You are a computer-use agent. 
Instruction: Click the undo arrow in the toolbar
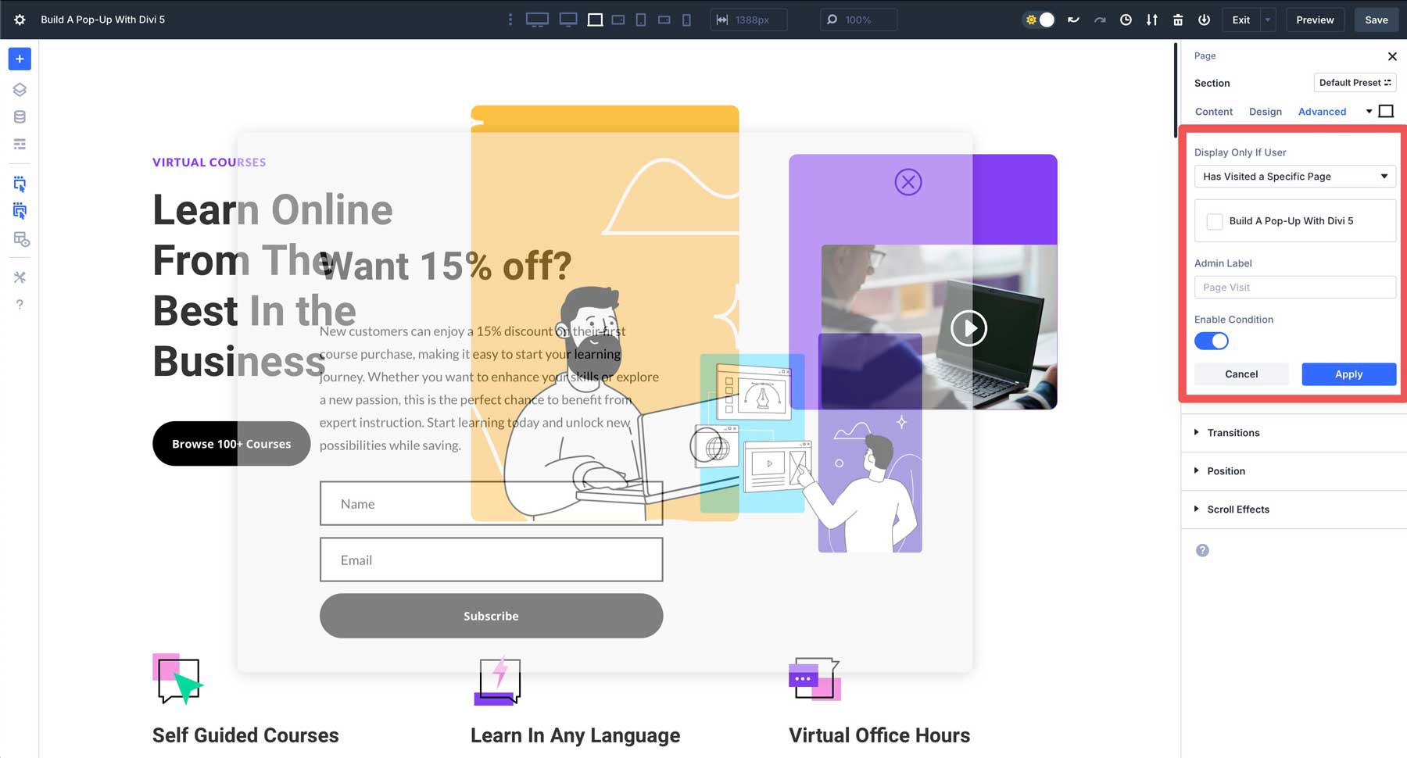click(x=1072, y=20)
